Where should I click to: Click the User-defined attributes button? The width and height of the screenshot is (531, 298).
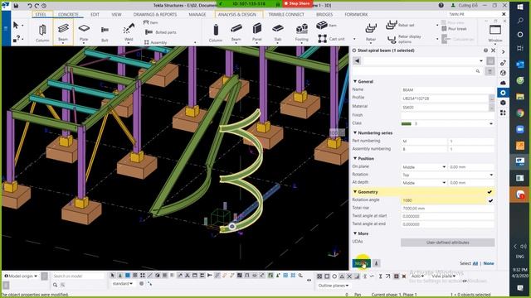click(x=448, y=243)
